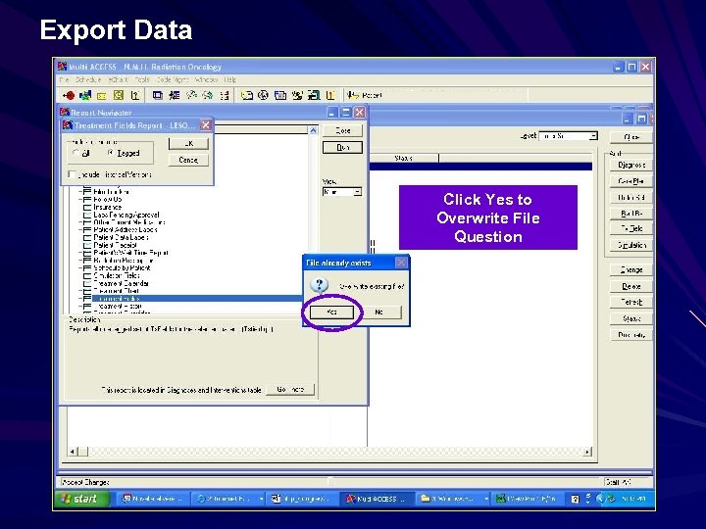This screenshot has width=706, height=529.
Task: Select the Simulation Fields report
Action: tap(117, 275)
